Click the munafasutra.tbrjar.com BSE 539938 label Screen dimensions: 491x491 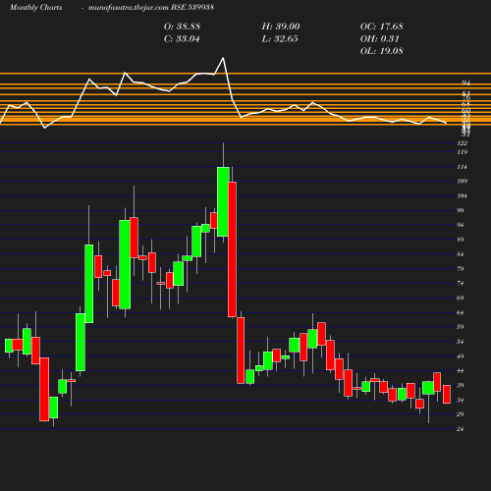pyautogui.click(x=151, y=7)
